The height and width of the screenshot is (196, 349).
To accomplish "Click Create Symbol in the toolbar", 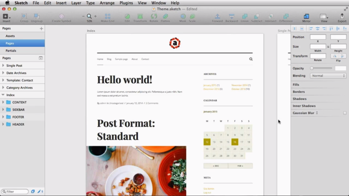I will coord(61,17).
